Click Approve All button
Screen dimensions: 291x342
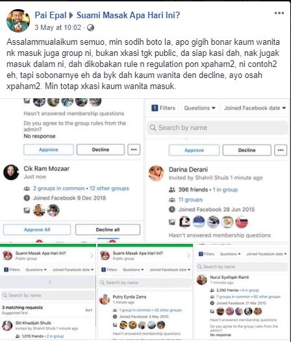point(37,230)
